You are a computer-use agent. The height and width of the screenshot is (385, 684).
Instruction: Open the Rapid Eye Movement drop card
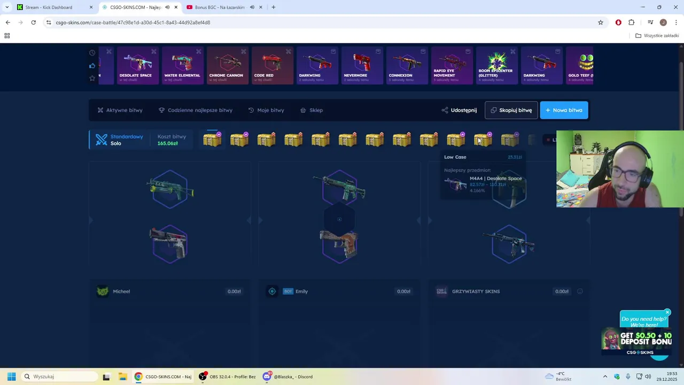452,66
